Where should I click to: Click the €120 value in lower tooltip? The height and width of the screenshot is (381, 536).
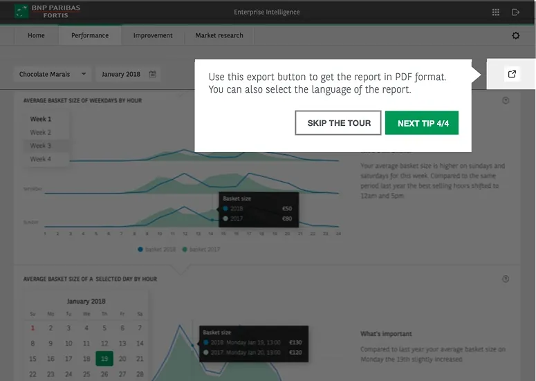point(296,352)
